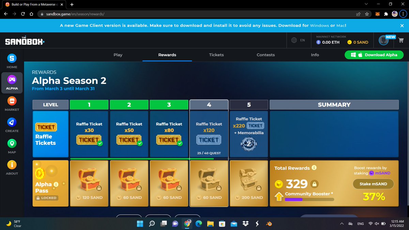The width and height of the screenshot is (409, 230).
Task: Show hidden system tray icons
Action: [x=342, y=224]
